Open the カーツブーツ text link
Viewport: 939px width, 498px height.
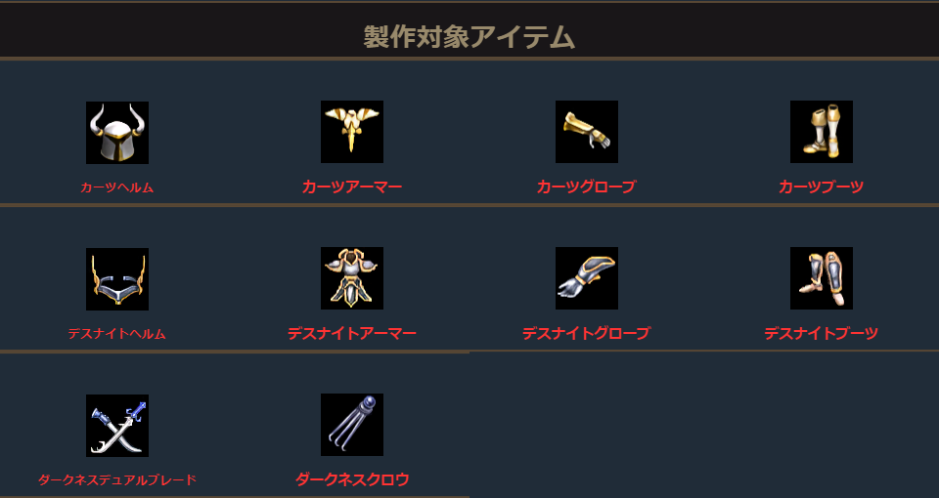(x=822, y=187)
